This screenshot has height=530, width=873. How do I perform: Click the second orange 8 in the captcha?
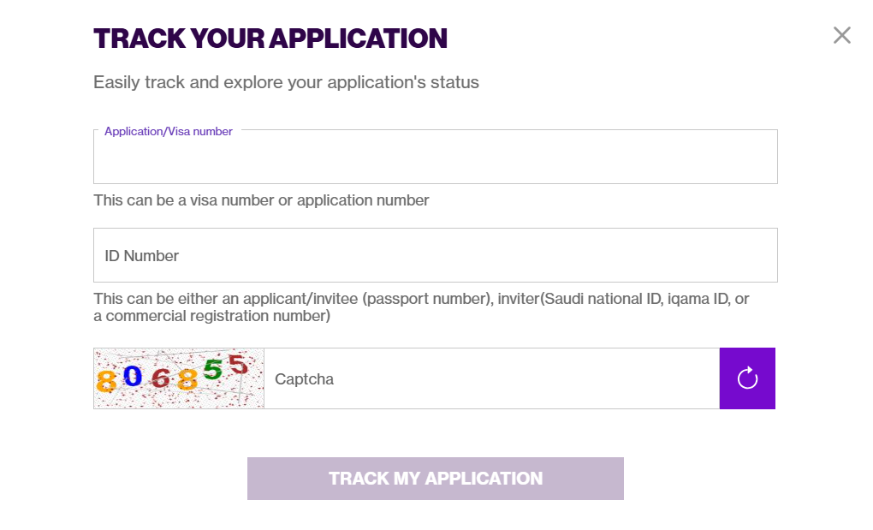point(187,379)
